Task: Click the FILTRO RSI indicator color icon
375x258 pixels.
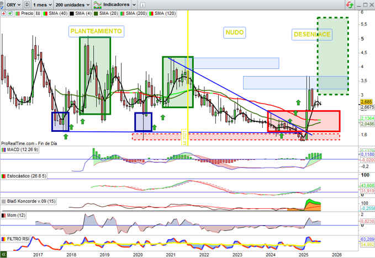Action: pos(3,239)
